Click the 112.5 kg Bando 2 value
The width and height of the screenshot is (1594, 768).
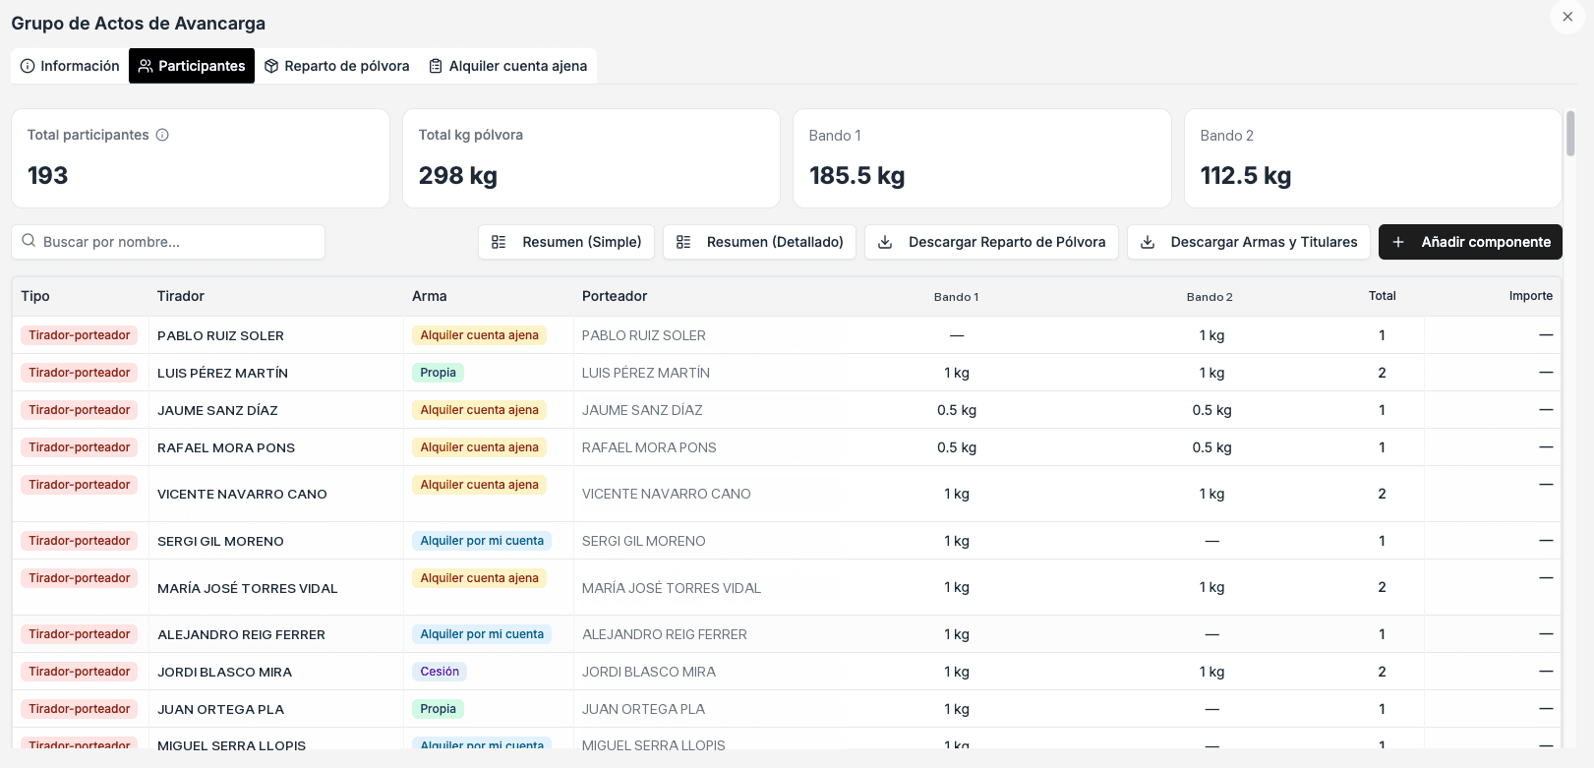pyautogui.click(x=1246, y=176)
